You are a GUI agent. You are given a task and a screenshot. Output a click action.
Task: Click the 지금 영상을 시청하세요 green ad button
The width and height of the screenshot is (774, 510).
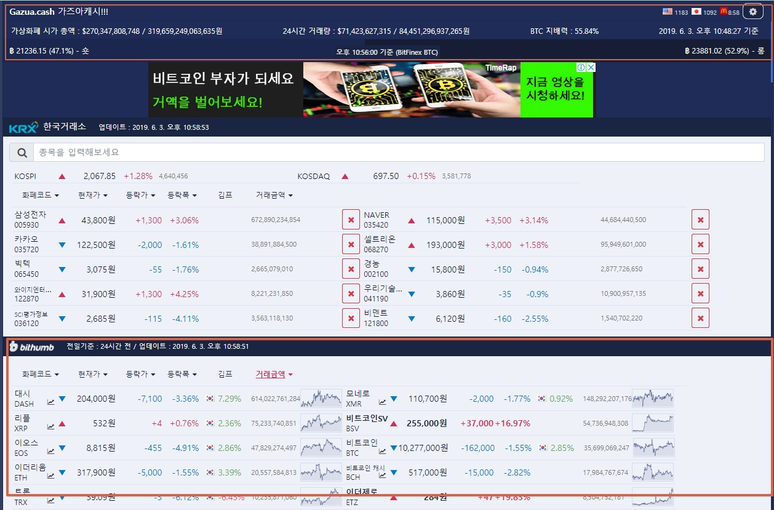557,90
